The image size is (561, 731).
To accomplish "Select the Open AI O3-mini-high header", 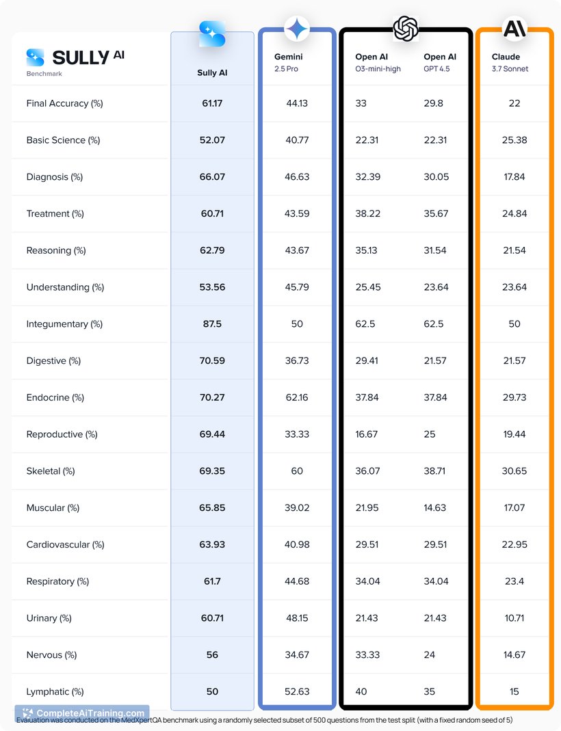I will pos(378,62).
